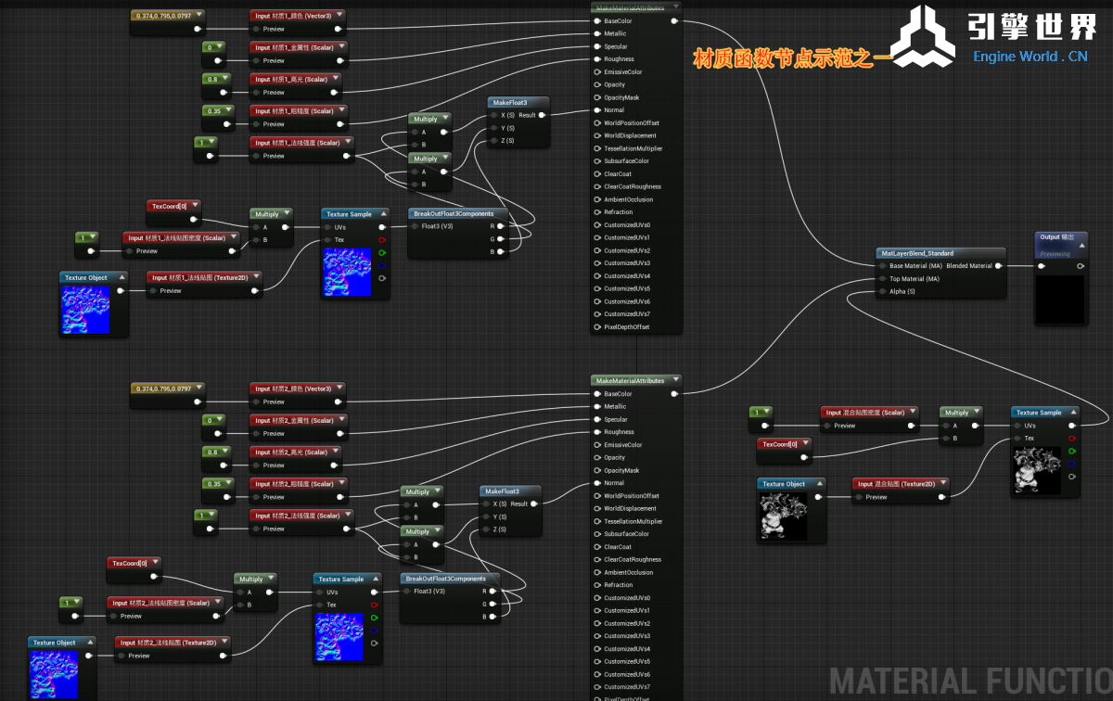This screenshot has width=1113, height=701.
Task: Collapse the Input 混合贴图密度 (Scalar) node arrow
Action: click(x=913, y=413)
